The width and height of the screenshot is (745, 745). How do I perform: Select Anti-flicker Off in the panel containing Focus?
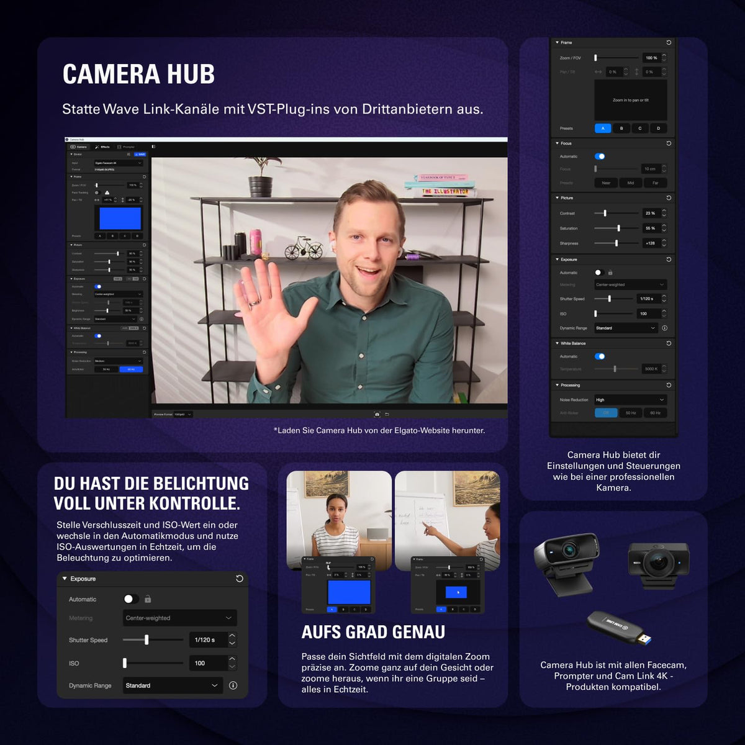(606, 413)
